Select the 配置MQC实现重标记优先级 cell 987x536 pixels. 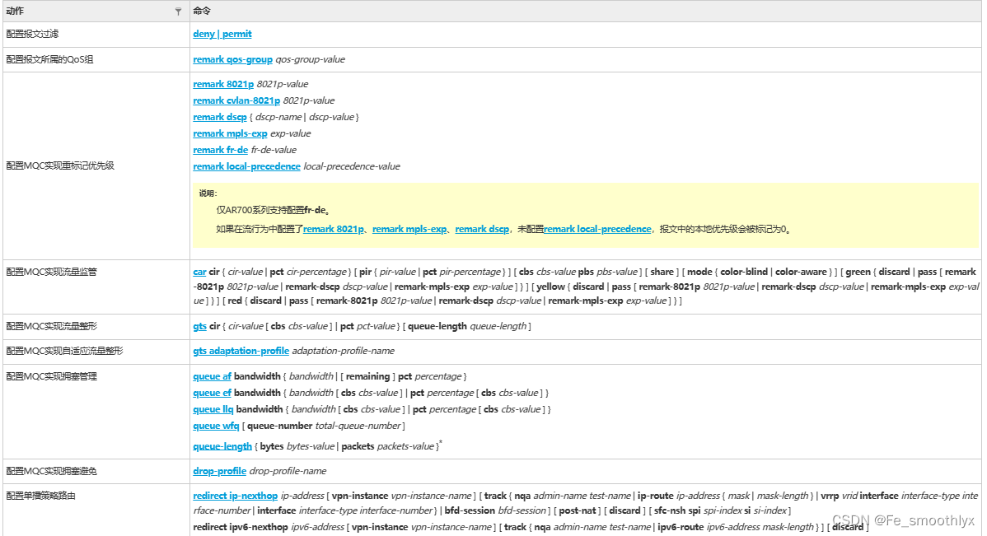pyautogui.click(x=96, y=165)
